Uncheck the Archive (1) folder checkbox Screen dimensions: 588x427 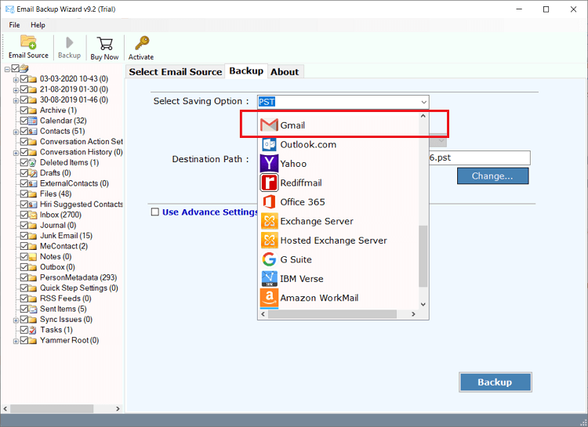tap(24, 110)
